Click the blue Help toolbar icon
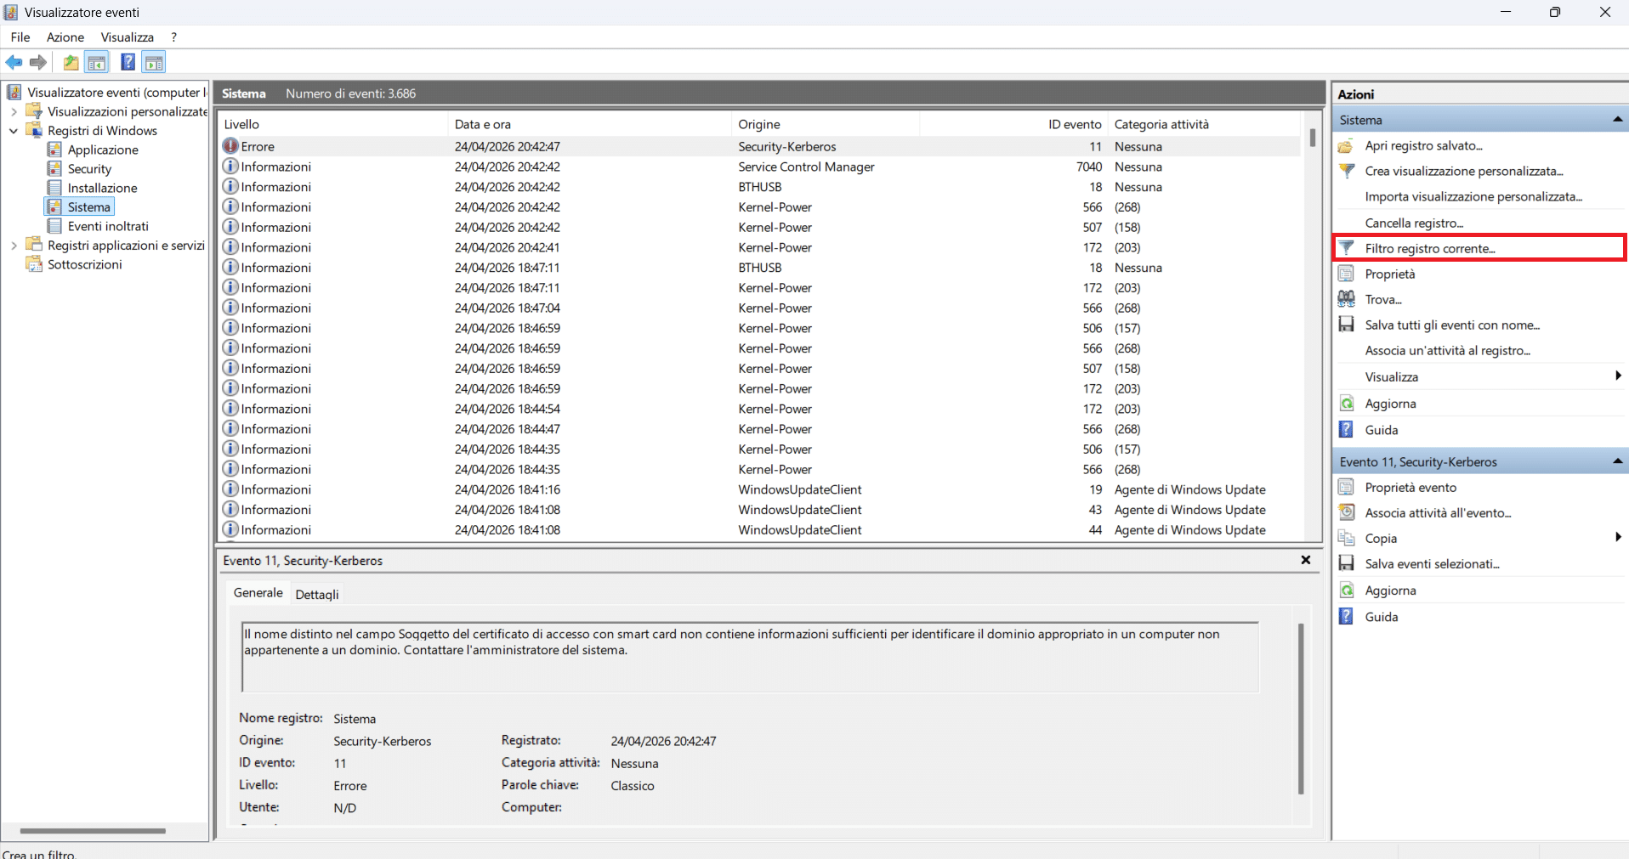Screen dimensions: 1629x859 (128, 62)
